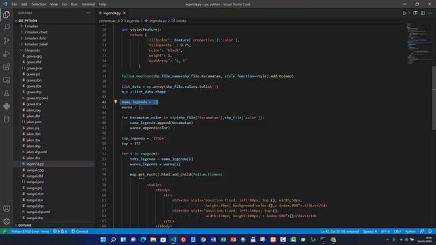This screenshot has height=245, width=436.
Task: Open the File menu
Action: pyautogui.click(x=14, y=4)
